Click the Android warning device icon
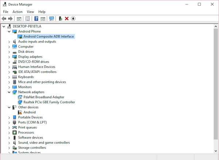This screenshot has height=160, width=219. [x=20, y=112]
